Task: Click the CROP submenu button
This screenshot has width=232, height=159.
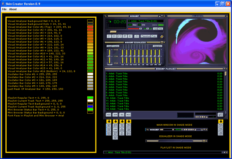Action: click(x=115, y=130)
